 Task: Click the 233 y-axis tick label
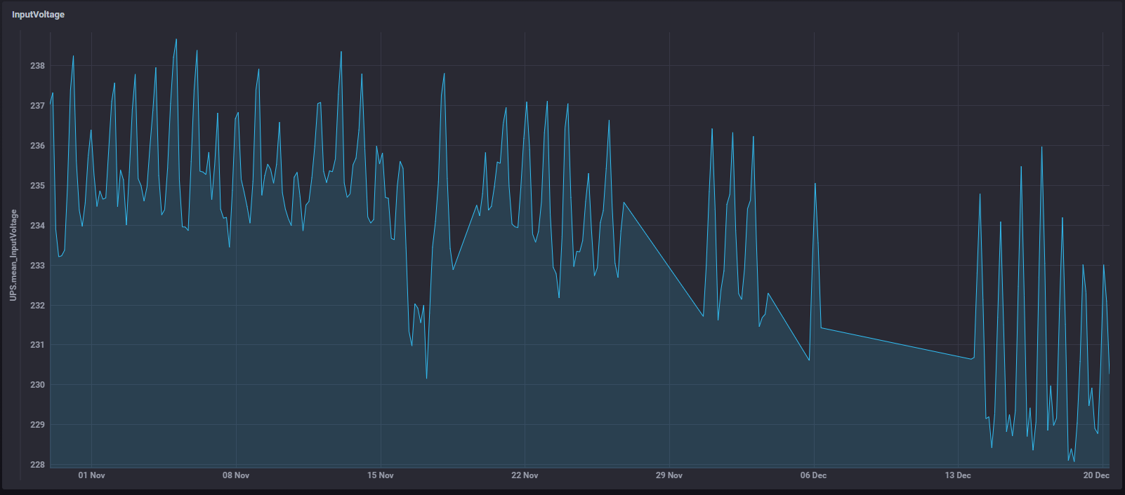pos(37,266)
